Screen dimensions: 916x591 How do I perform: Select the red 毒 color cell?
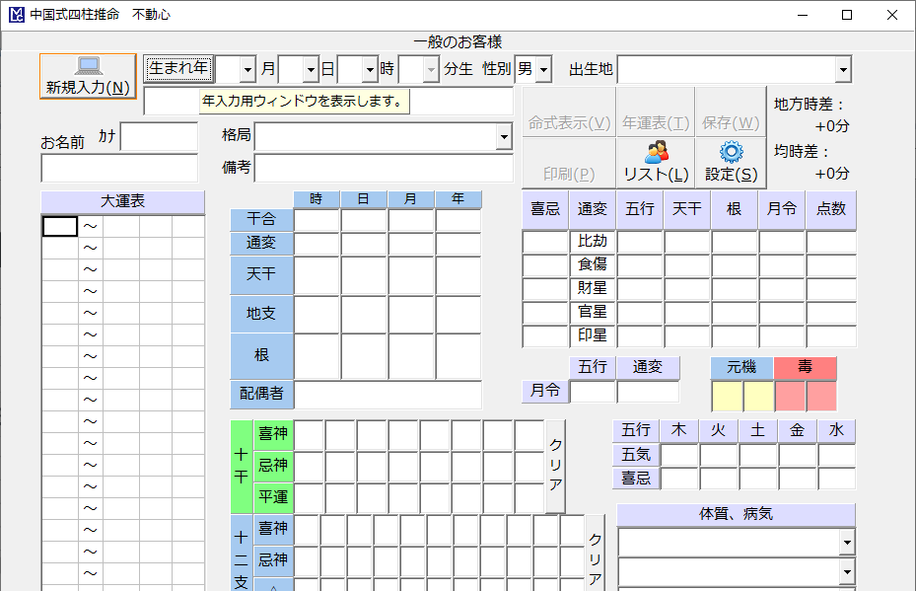[790, 396]
